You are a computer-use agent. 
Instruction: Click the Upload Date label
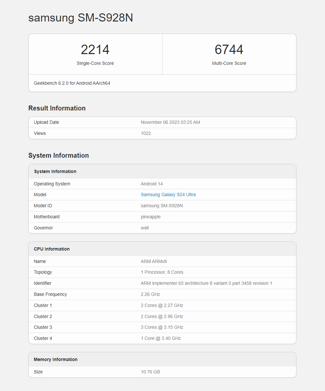coord(46,122)
